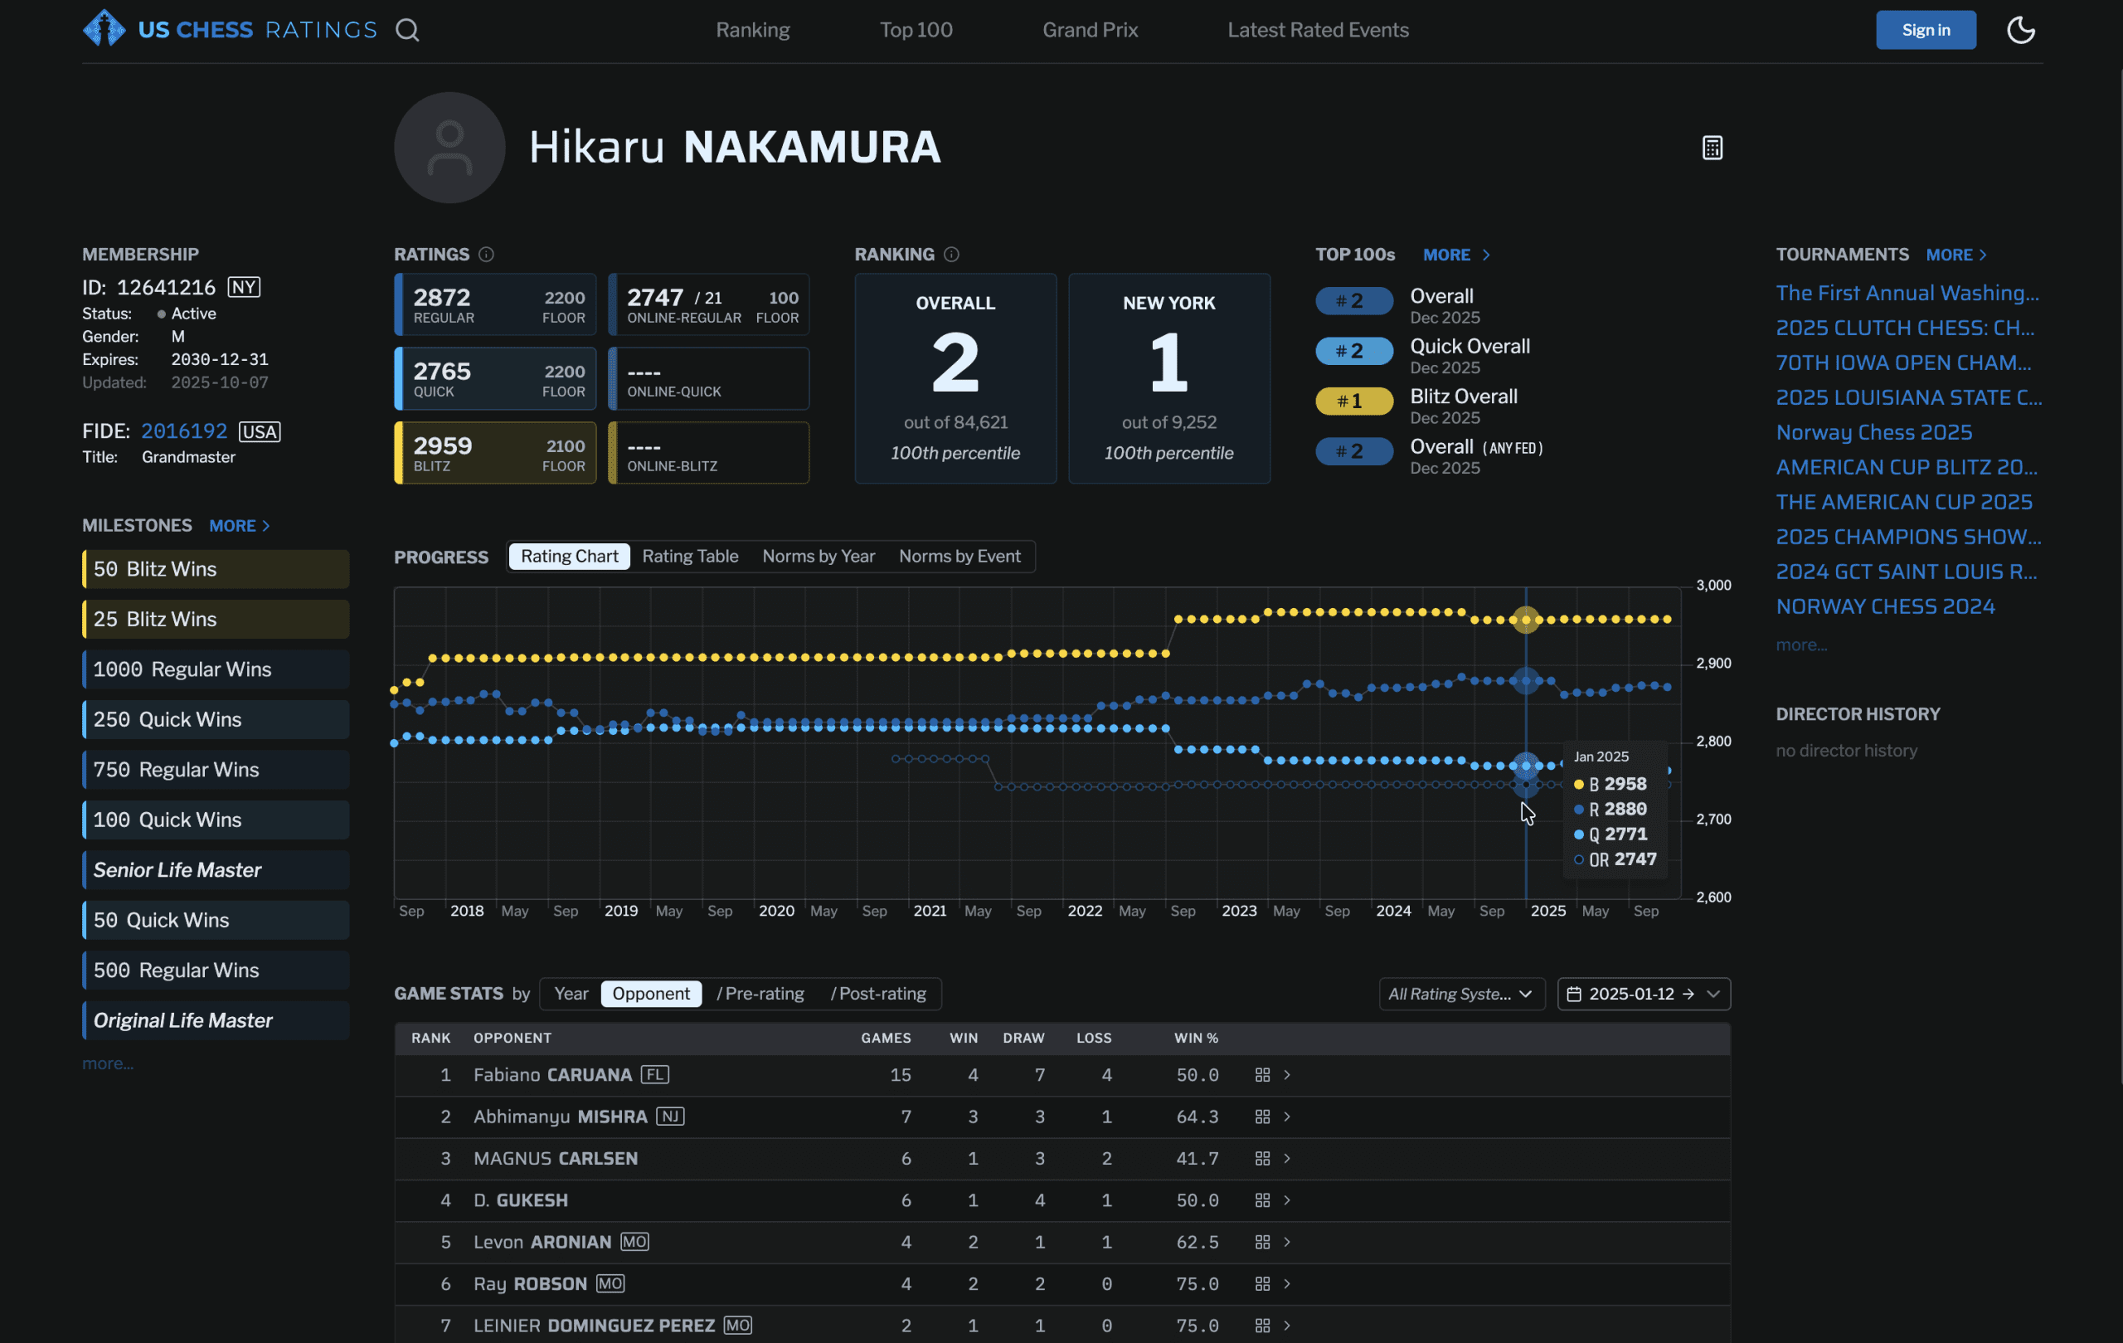
Task: Click highlighted yellow blitz chart point
Action: (1525, 620)
